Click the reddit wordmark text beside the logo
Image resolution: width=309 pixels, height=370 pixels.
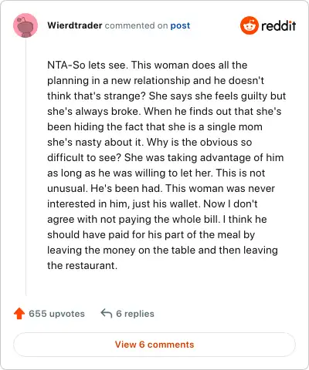278,25
